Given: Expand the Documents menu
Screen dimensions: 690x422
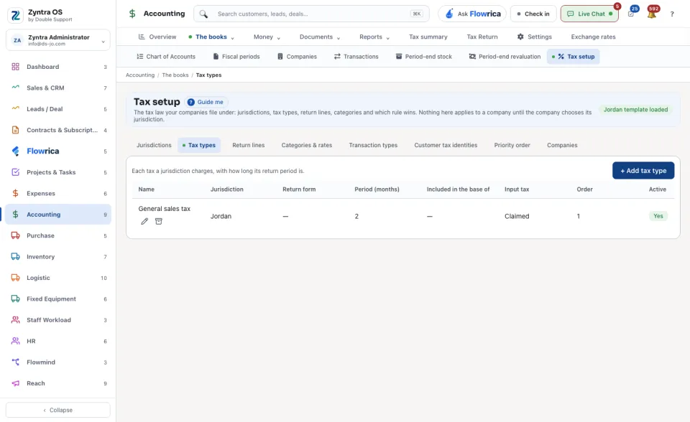Looking at the screenshot, I should (x=319, y=37).
